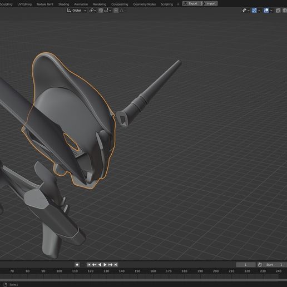Toggle the auto keying record button
287x287 pixels.
(77, 265)
